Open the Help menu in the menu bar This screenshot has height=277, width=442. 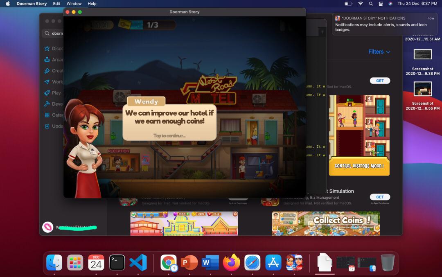[92, 4]
